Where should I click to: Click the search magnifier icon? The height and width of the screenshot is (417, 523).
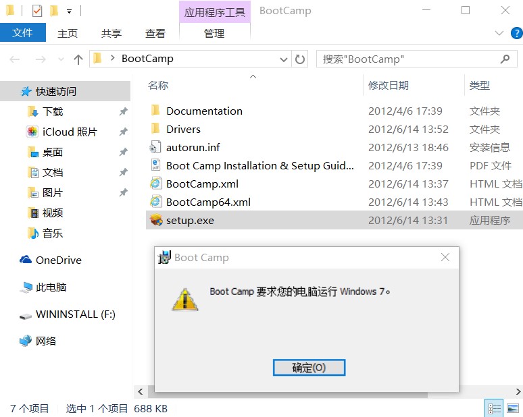[x=505, y=59]
